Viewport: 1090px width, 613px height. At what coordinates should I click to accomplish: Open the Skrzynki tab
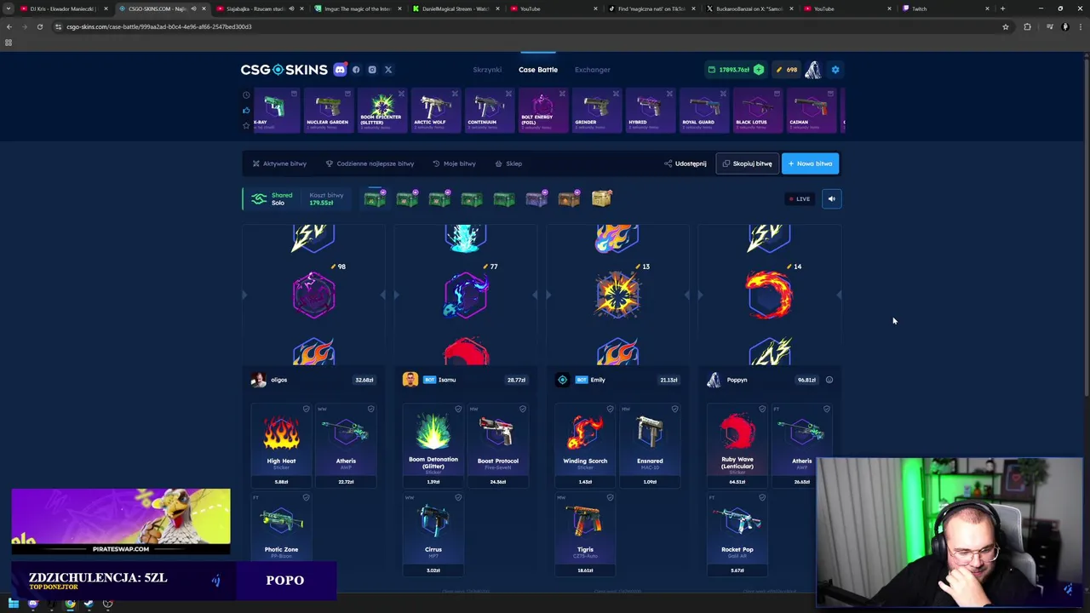coord(487,70)
